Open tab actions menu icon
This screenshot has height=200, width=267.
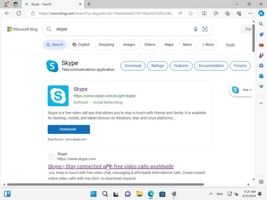[x=15, y=4]
